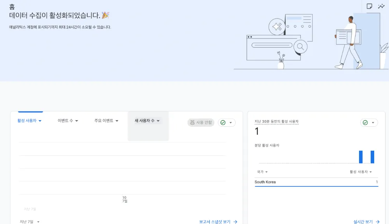Open 보고서 스냅샷 보기 link
Screen dimensions: 389x224
(x=215, y=222)
